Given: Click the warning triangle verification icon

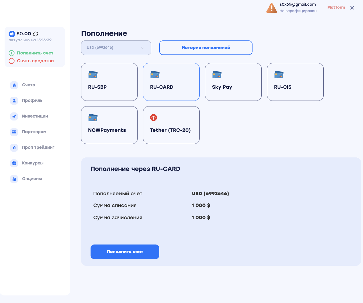Looking at the screenshot, I should click(271, 8).
